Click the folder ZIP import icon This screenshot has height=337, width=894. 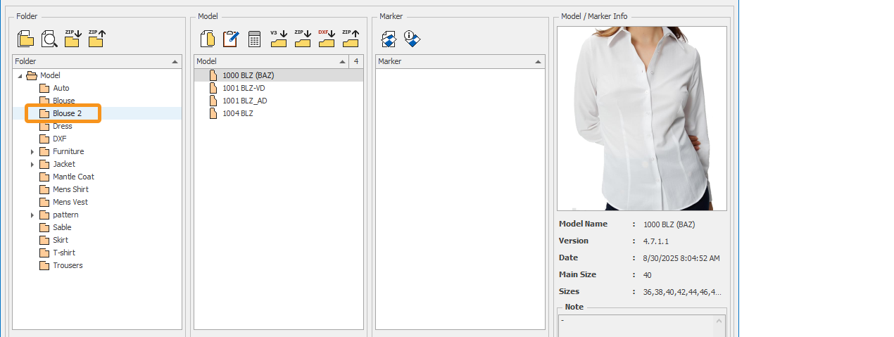(73, 39)
